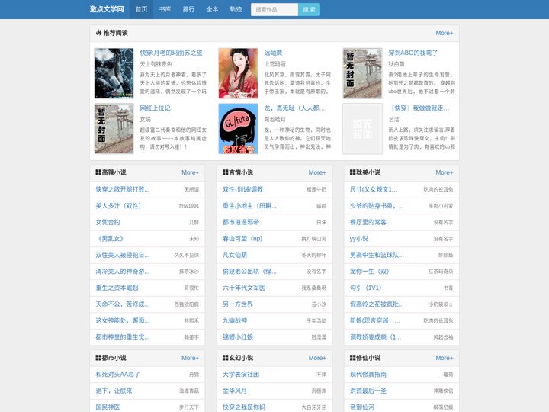Viewport: 549px width, 412px height.
Task: Open the 排行 navigation tab
Action: pyautogui.click(x=189, y=9)
